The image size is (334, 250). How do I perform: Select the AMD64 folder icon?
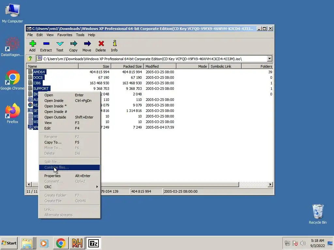(x=30, y=72)
